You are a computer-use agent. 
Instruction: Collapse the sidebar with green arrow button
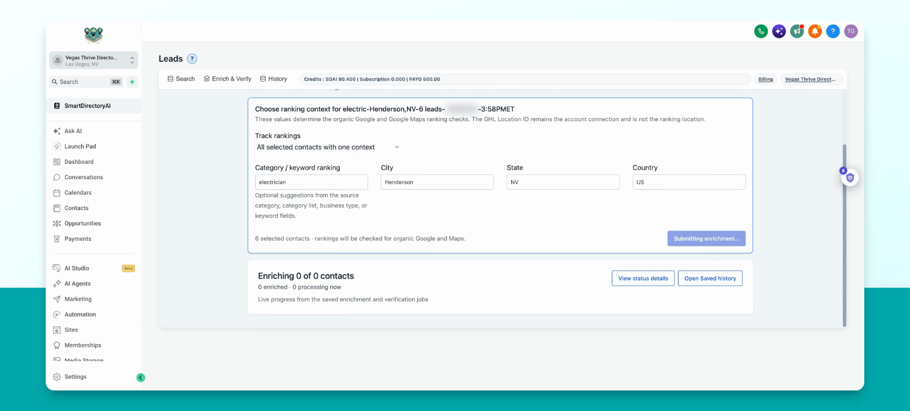pos(141,377)
